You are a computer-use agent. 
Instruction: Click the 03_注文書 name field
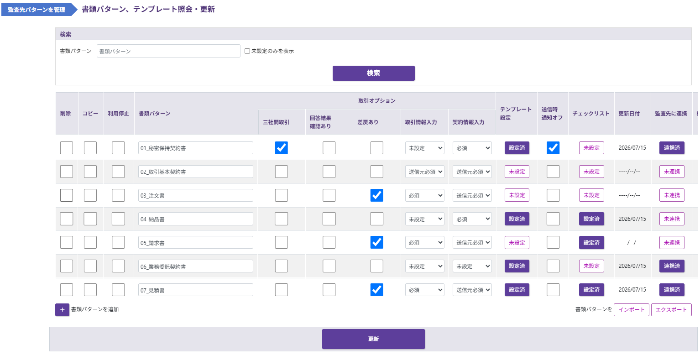point(196,195)
